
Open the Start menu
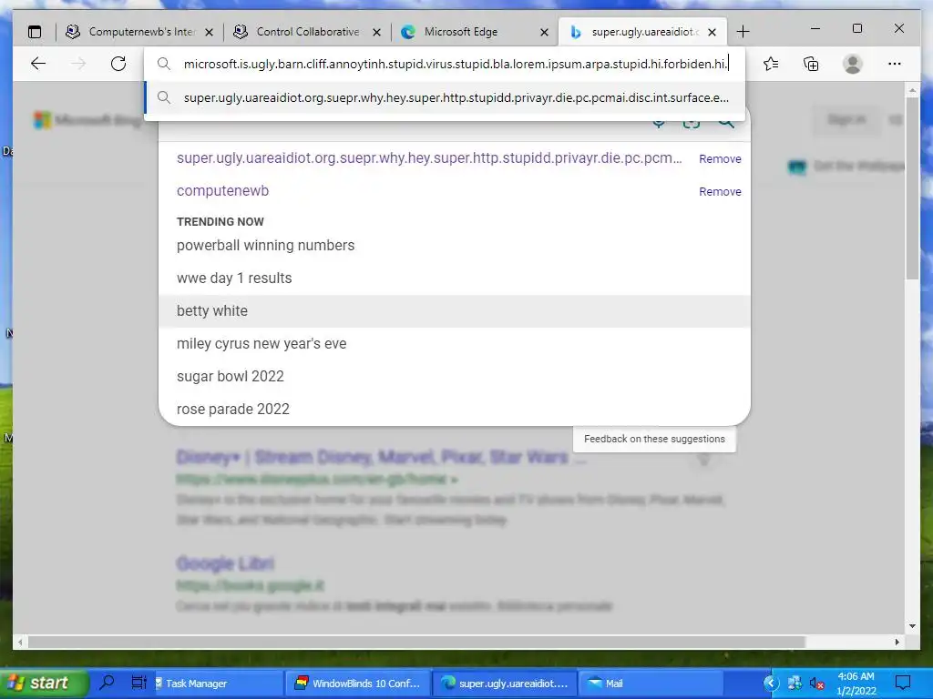click(43, 683)
